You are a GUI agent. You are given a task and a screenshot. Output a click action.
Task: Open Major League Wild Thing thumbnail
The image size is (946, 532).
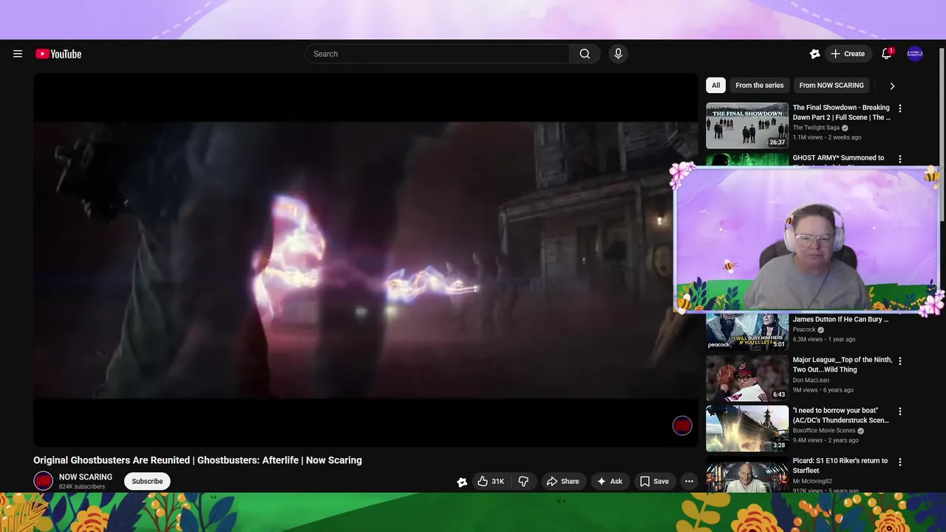pyautogui.click(x=747, y=378)
